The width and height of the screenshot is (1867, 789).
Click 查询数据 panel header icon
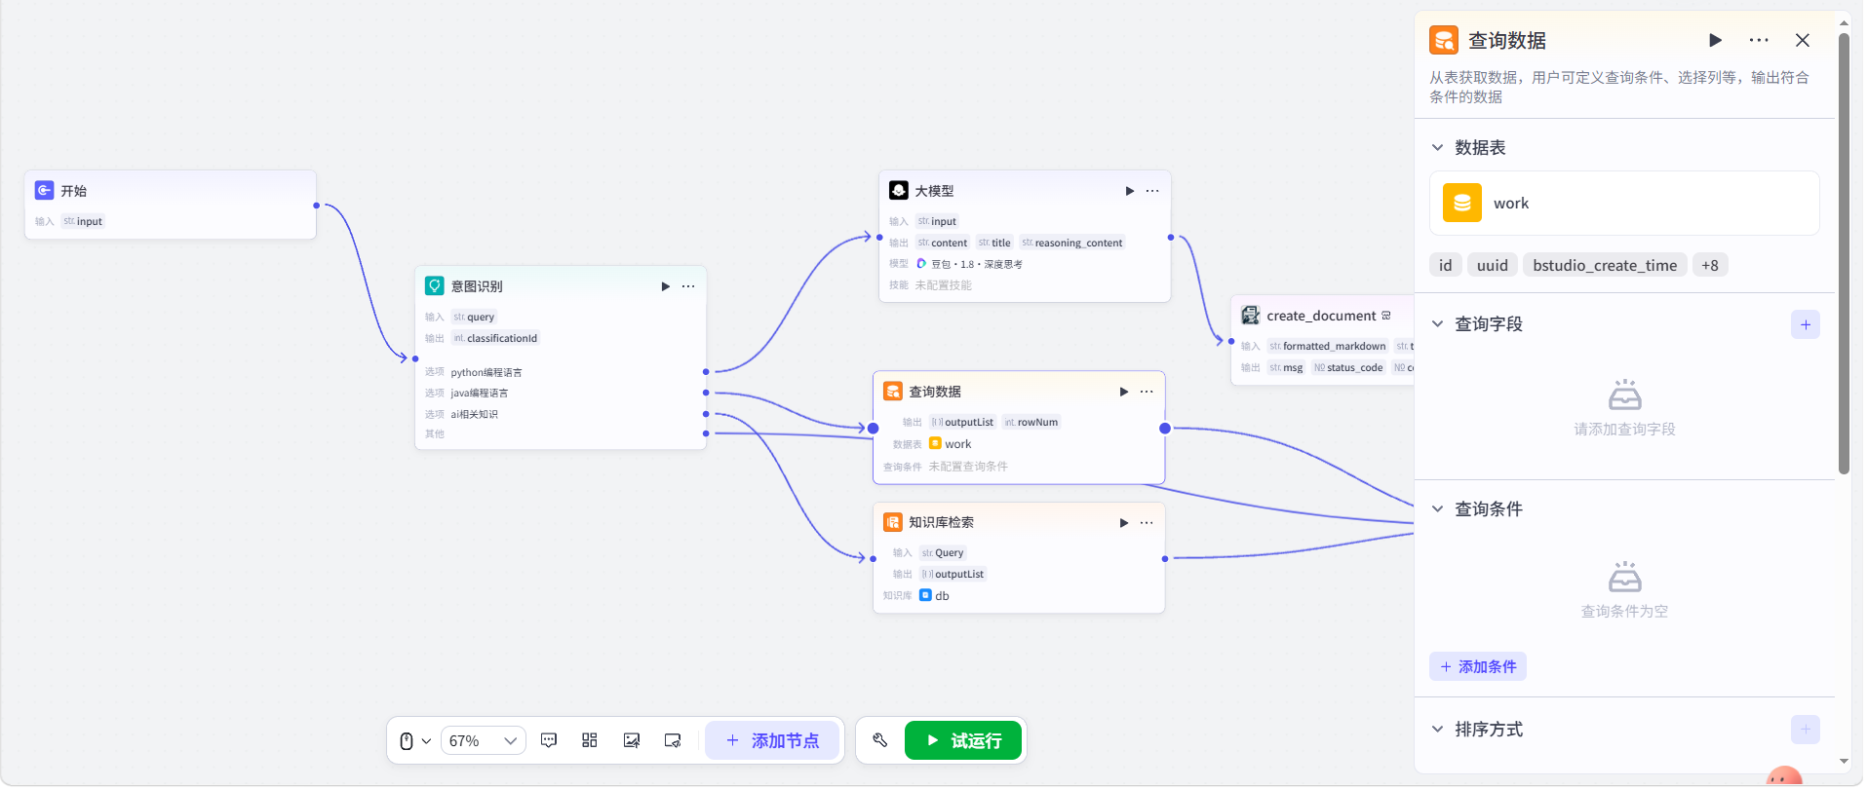tap(1444, 40)
